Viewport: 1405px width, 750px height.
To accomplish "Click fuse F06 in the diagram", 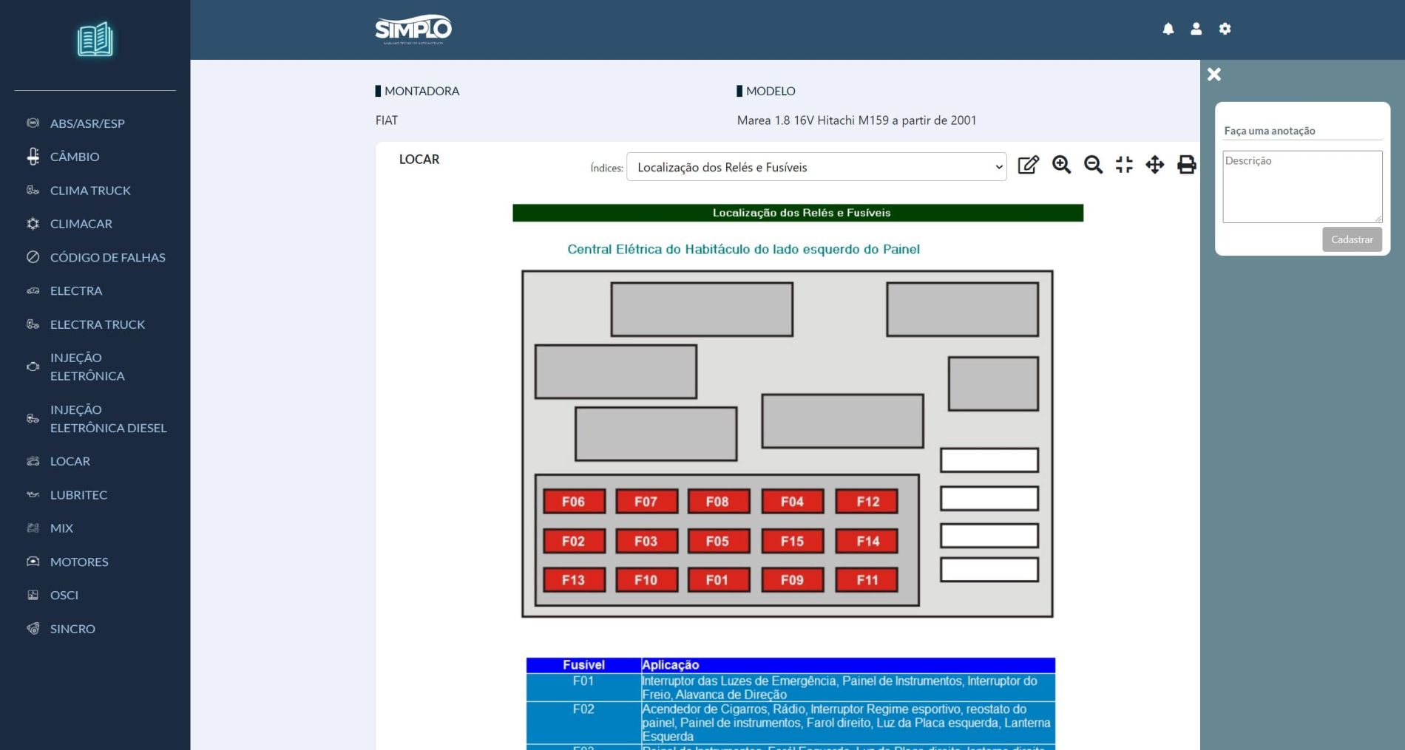I will [x=573, y=502].
